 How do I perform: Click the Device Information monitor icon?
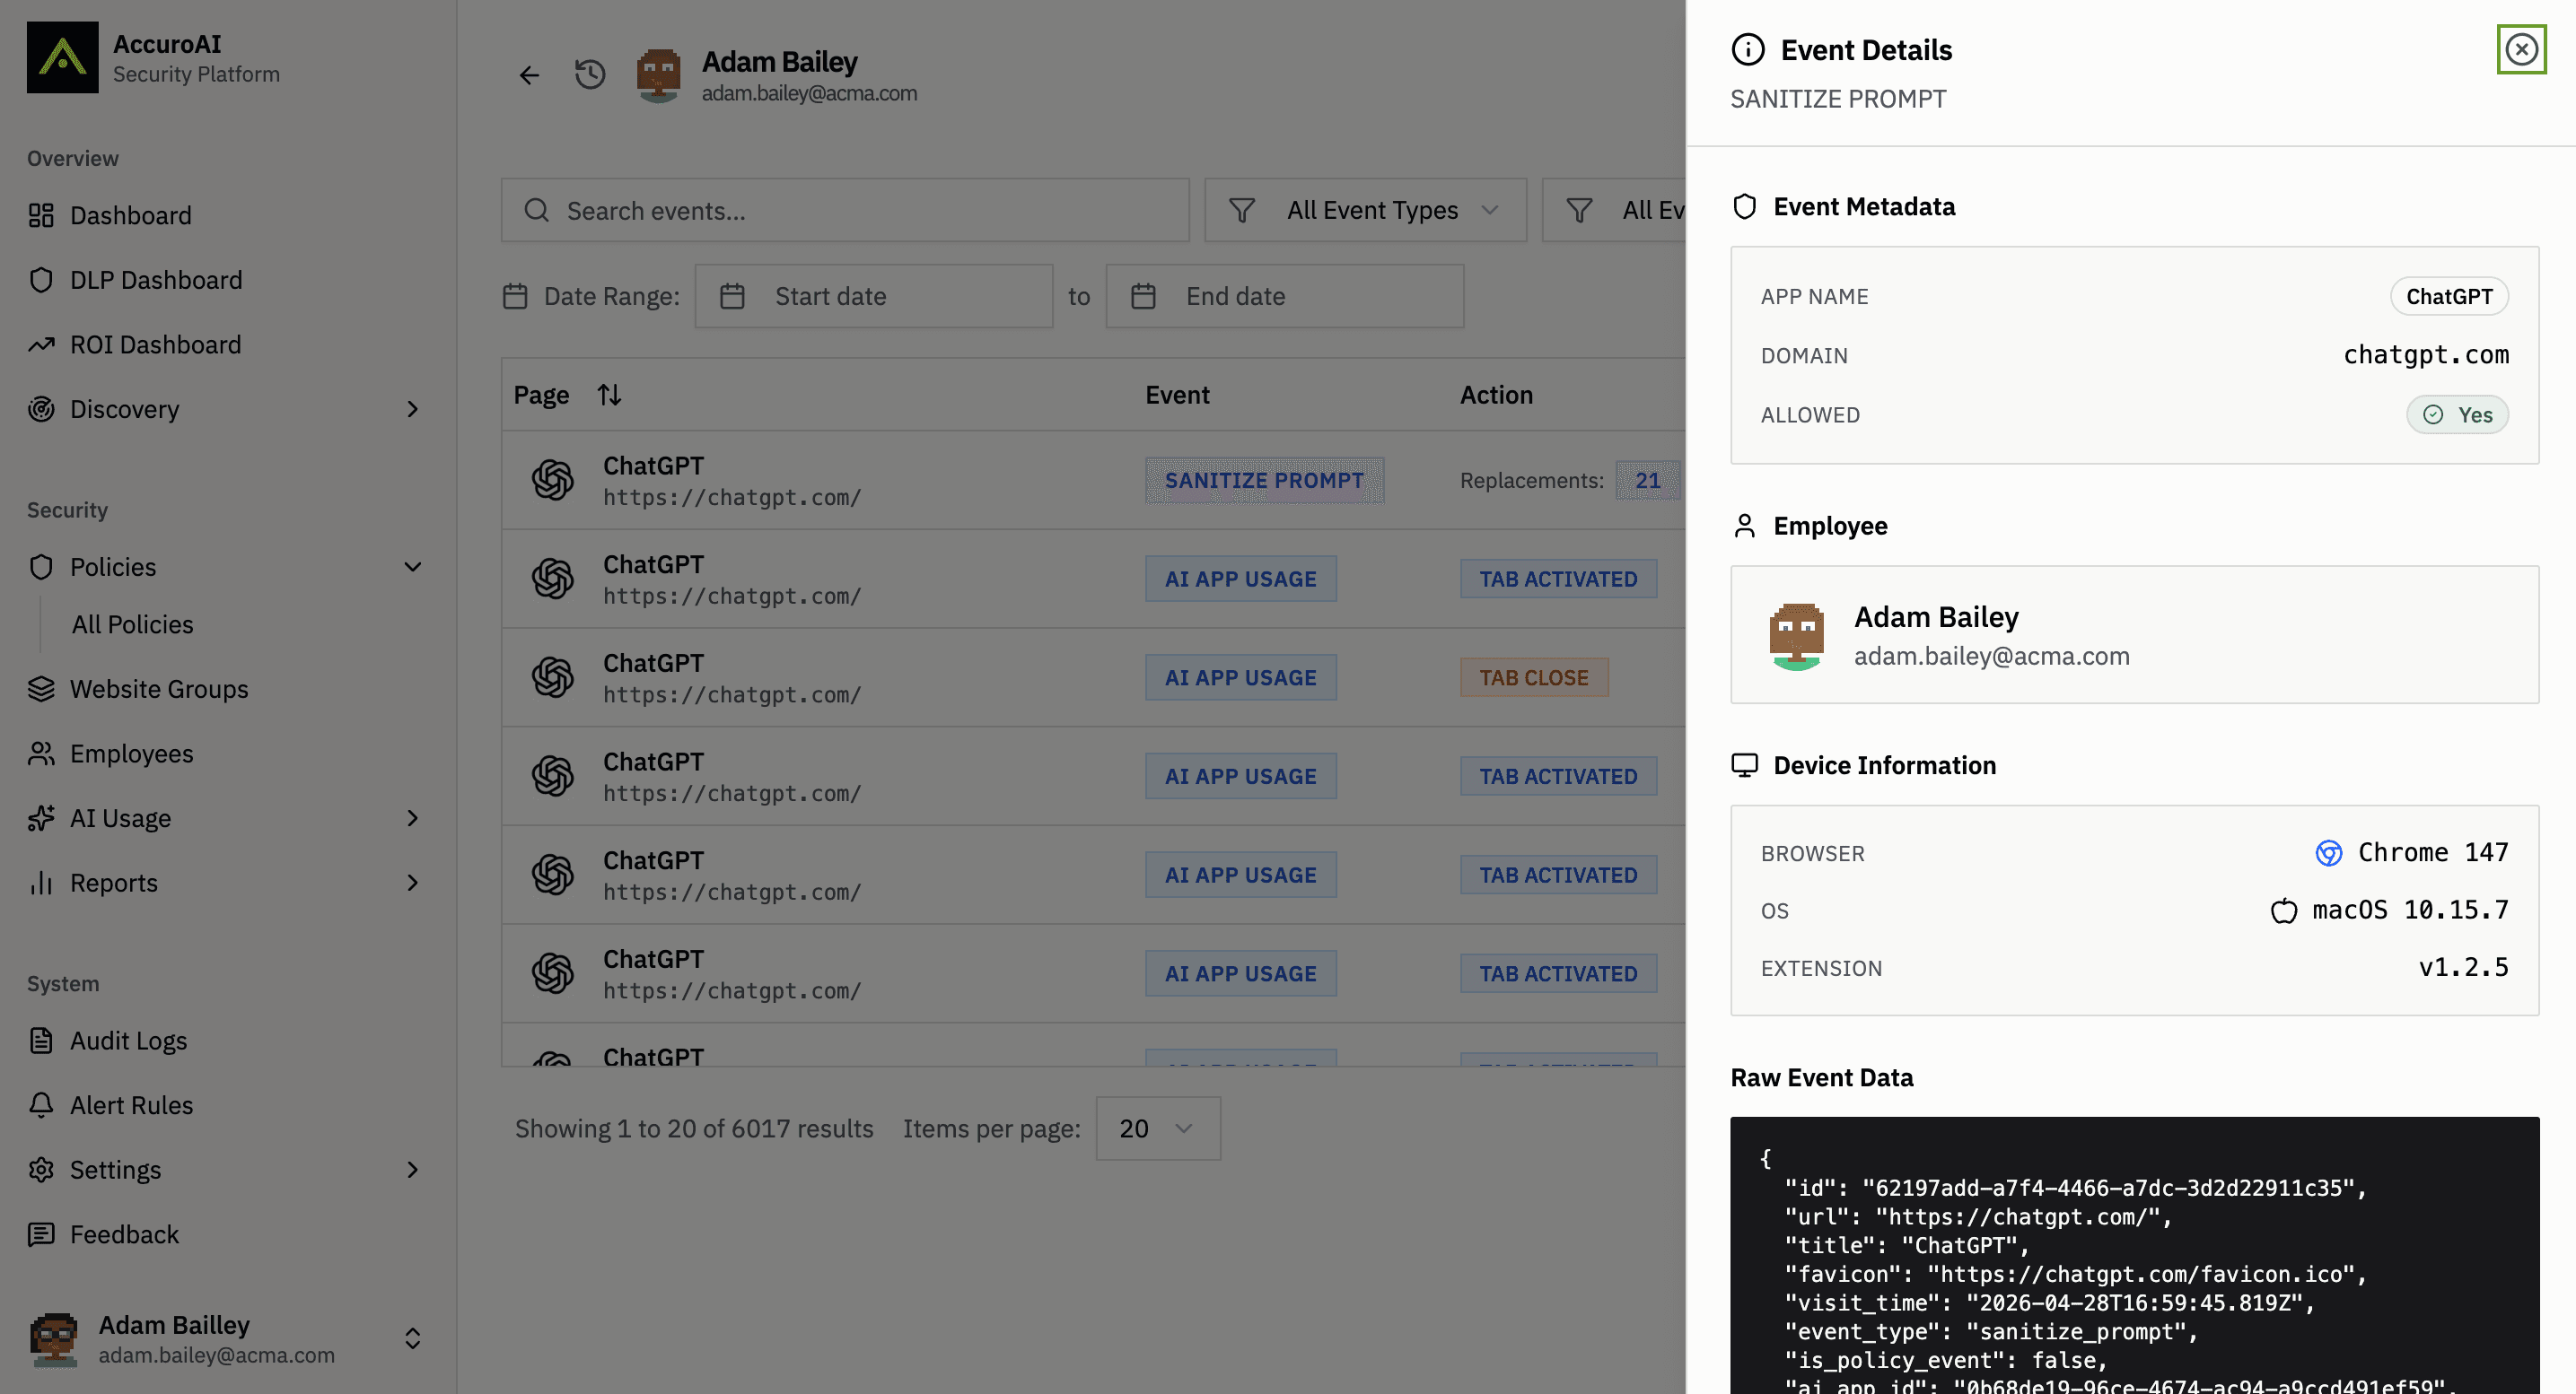pos(1745,765)
